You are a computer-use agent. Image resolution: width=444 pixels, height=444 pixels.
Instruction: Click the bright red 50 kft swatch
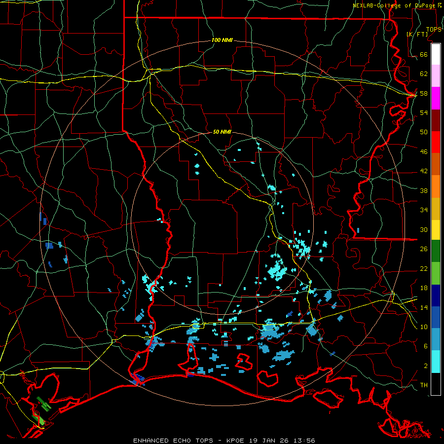click(436, 142)
